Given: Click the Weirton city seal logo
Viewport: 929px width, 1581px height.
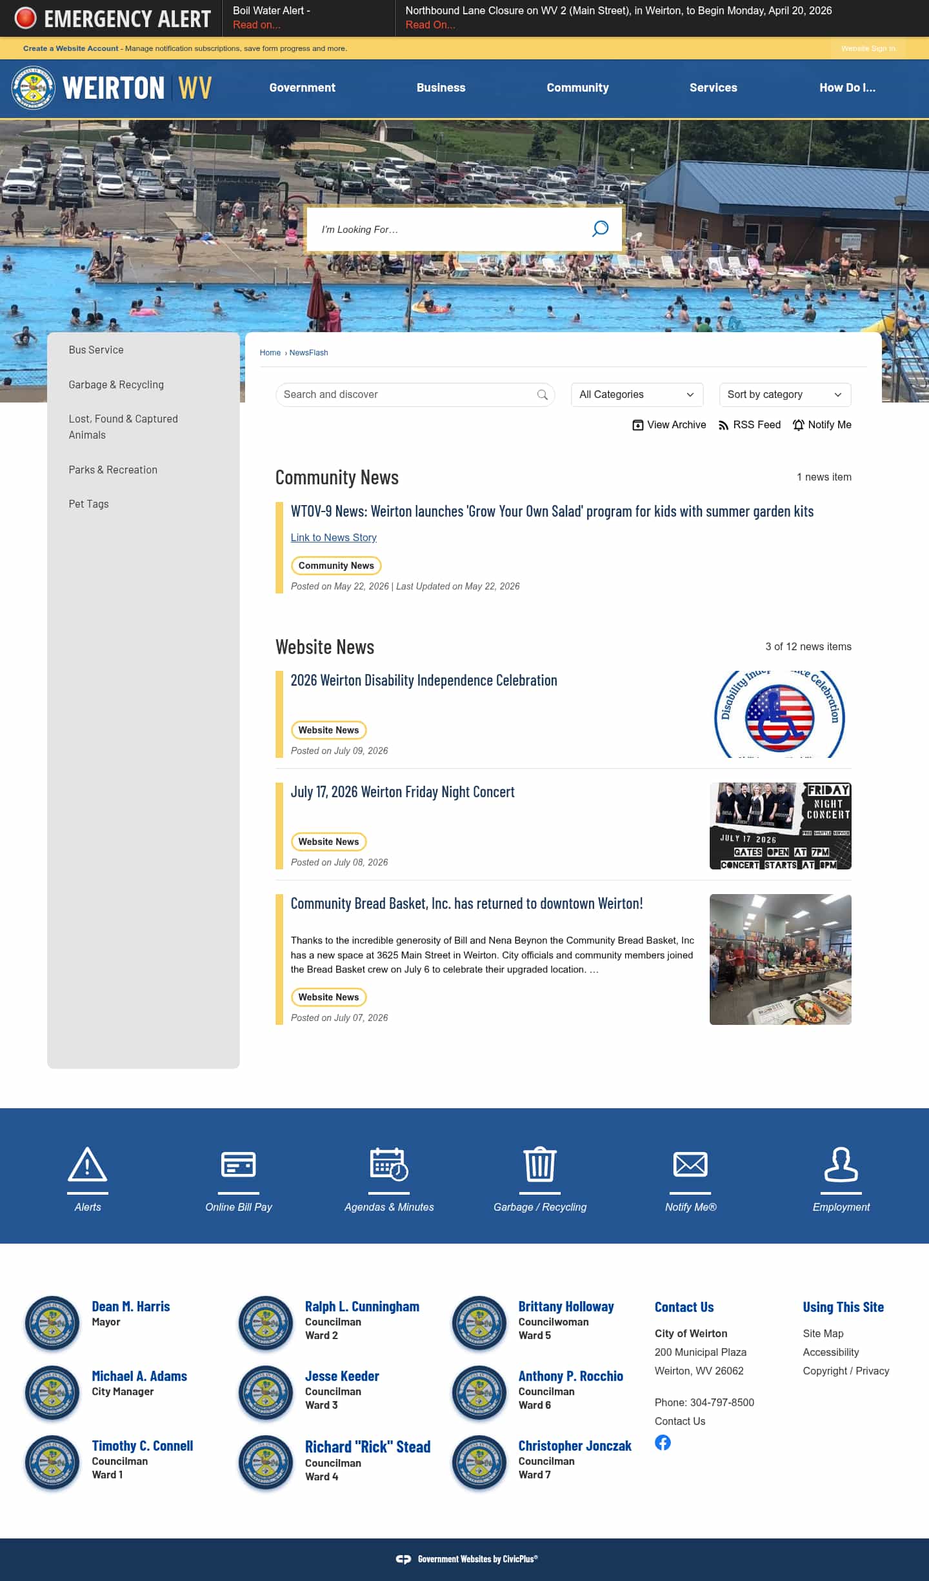Looking at the screenshot, I should point(33,88).
